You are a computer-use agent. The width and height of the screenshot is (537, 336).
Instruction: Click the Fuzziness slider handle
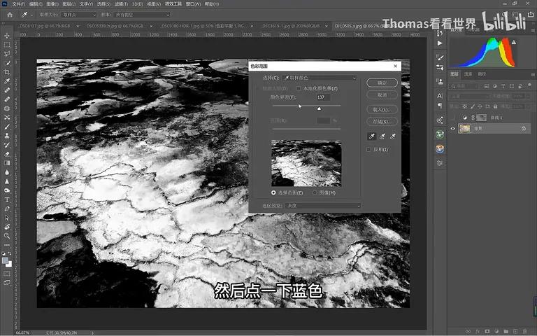pyautogui.click(x=319, y=108)
